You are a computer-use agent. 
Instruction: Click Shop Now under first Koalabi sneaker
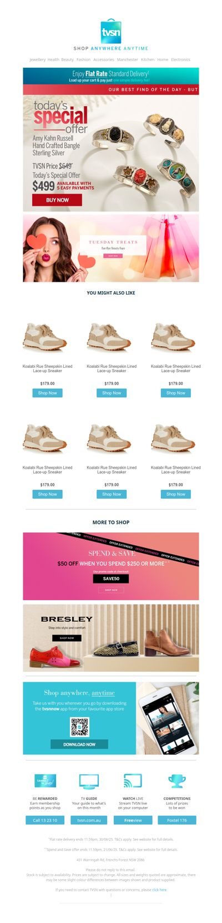47,393
